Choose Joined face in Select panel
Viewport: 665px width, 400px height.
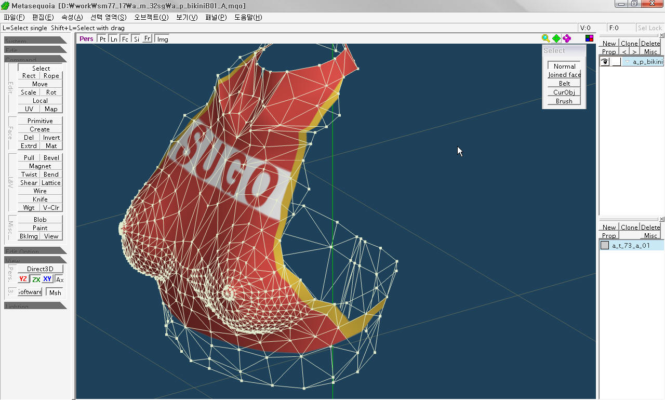click(564, 75)
